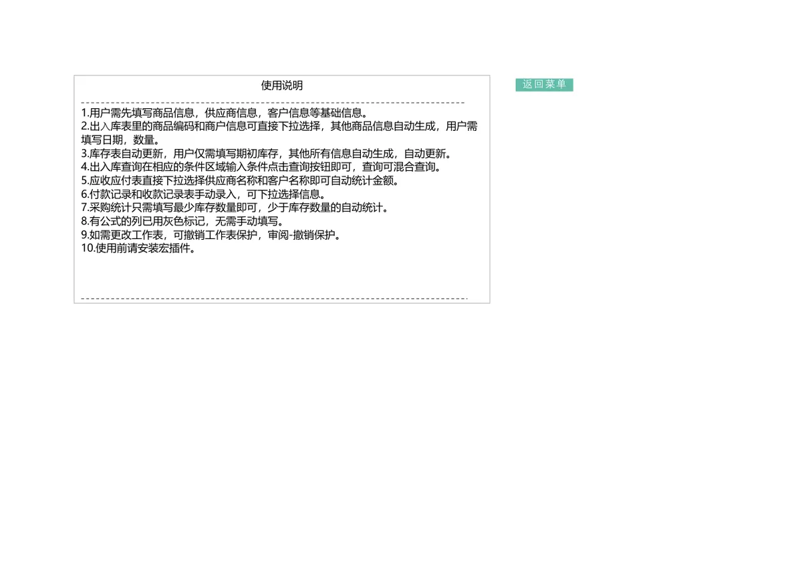Click the continuation line 填写日期，数量。
Image resolution: width=802 pixels, height=567 pixels.
pos(120,140)
